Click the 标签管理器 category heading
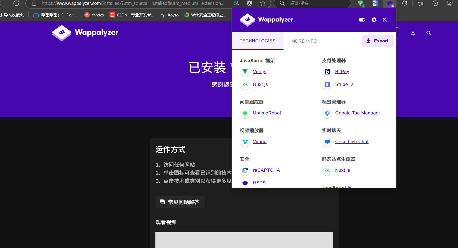Image resolution: width=458 pixels, height=248 pixels. [x=334, y=102]
